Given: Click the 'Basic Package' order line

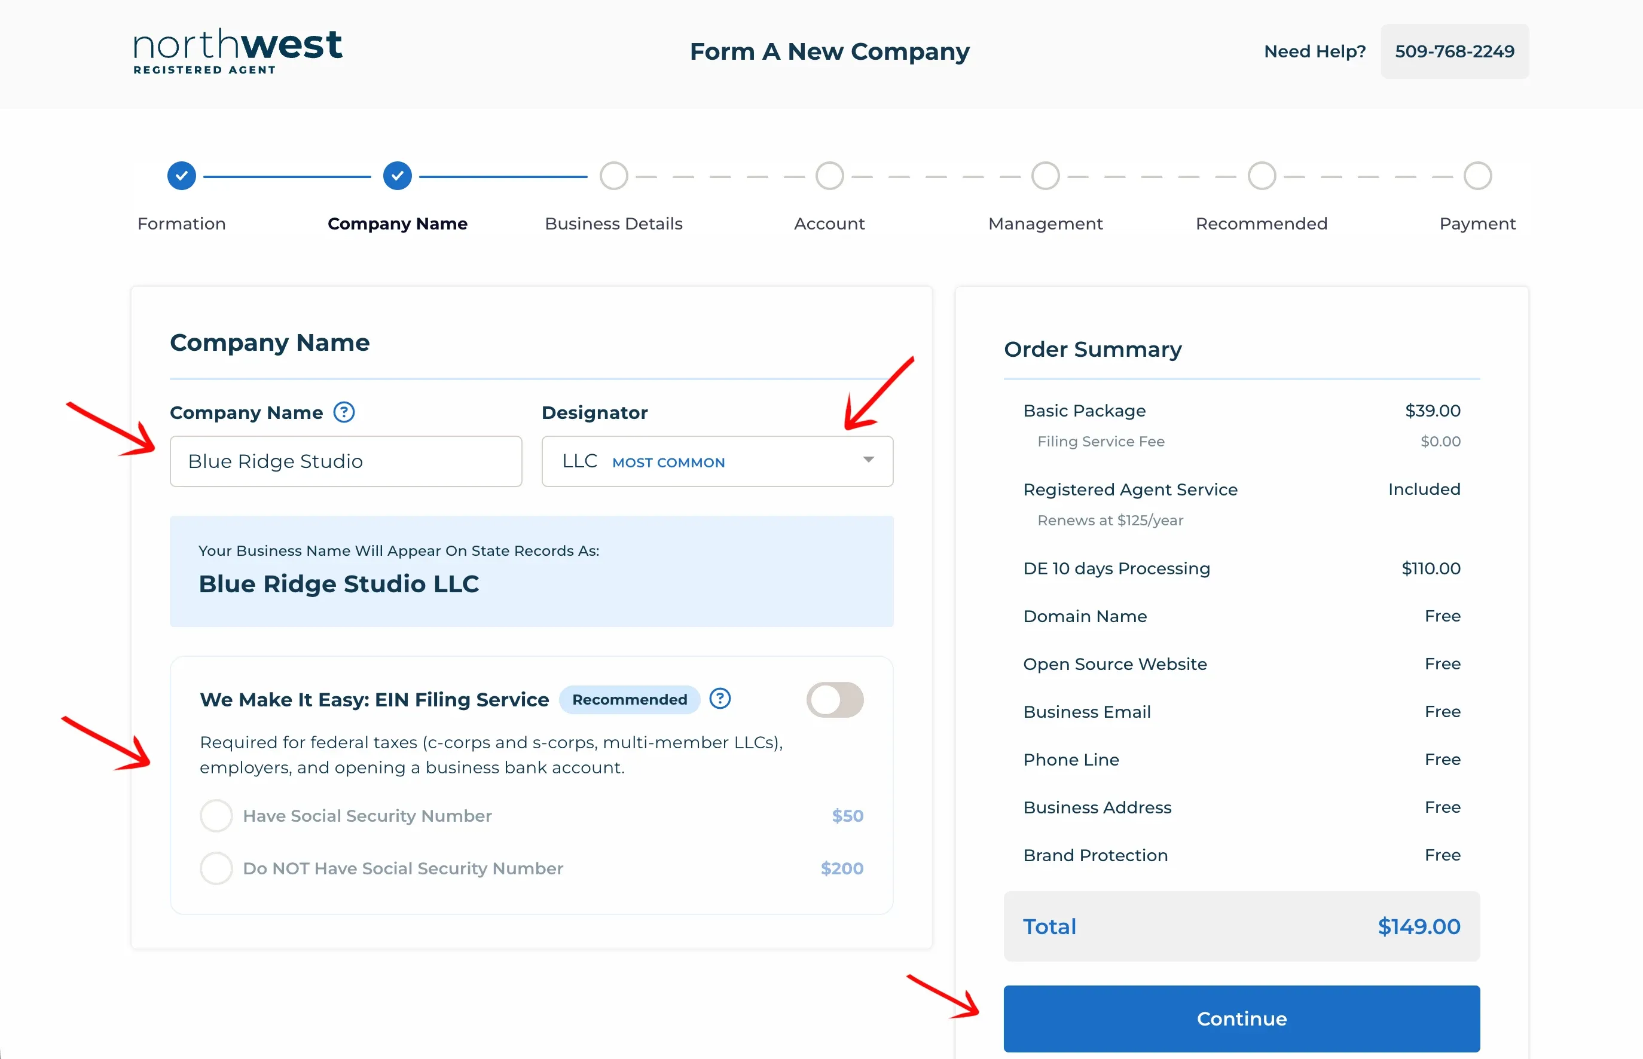Looking at the screenshot, I should tap(1085, 411).
